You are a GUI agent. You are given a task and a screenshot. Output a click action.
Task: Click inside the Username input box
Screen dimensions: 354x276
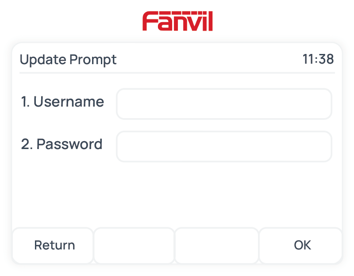coord(224,103)
